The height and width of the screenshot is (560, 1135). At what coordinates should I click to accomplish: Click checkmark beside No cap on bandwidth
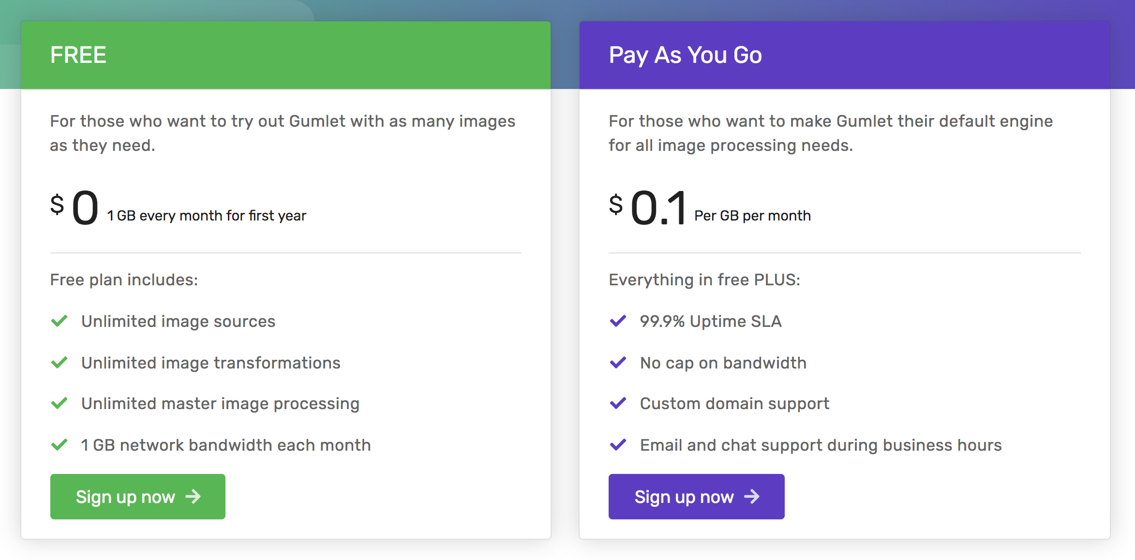pyautogui.click(x=618, y=363)
